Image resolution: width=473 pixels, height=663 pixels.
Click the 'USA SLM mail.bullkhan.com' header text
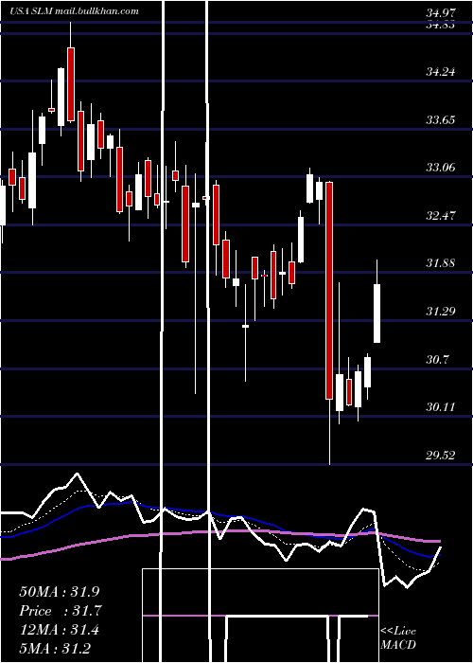pyautogui.click(x=74, y=11)
